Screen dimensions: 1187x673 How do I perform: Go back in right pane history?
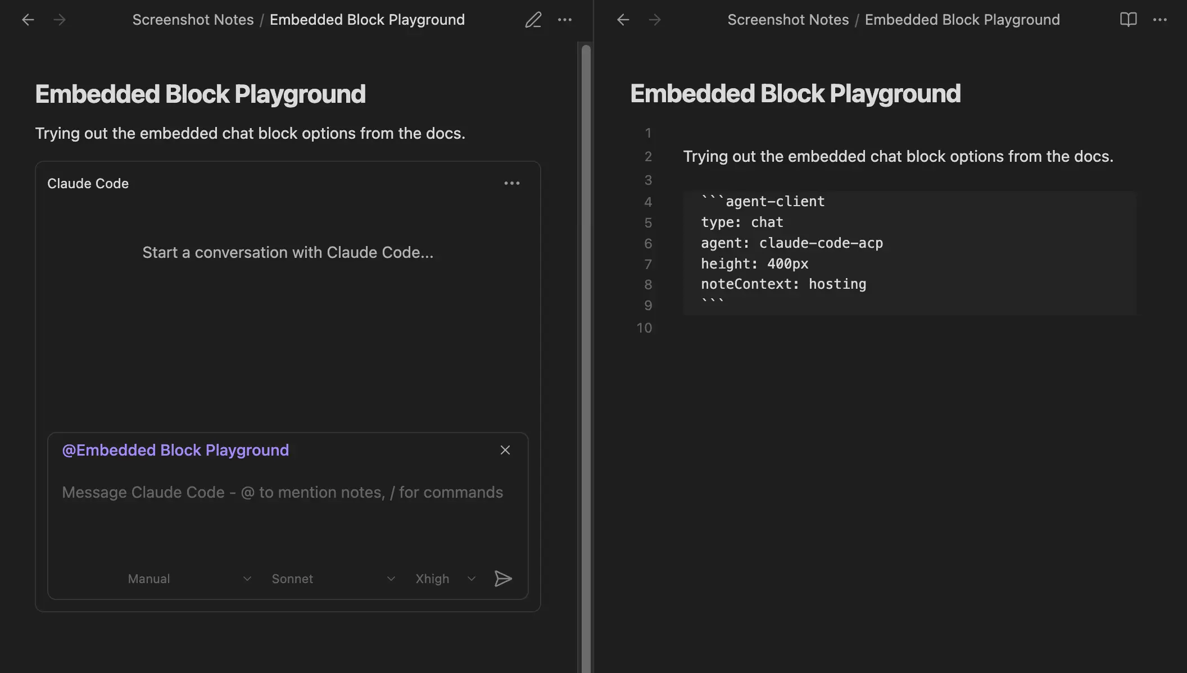[x=623, y=20]
